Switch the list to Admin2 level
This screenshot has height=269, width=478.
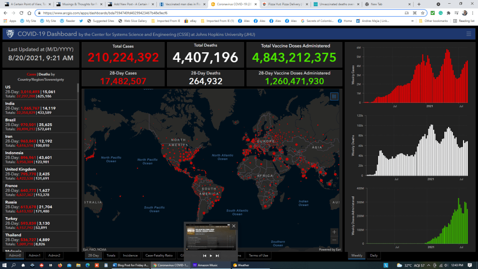click(54, 255)
